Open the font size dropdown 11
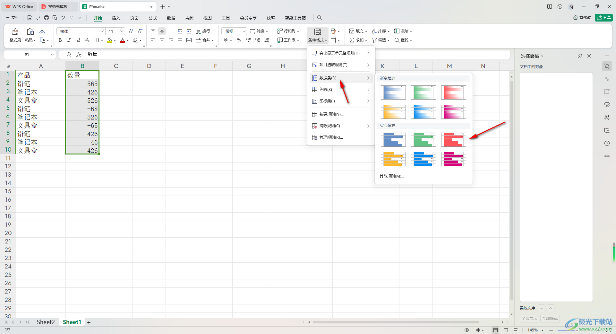 pos(122,31)
